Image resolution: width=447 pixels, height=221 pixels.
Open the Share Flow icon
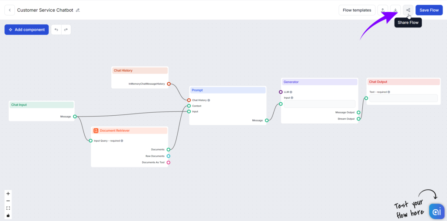(x=408, y=10)
